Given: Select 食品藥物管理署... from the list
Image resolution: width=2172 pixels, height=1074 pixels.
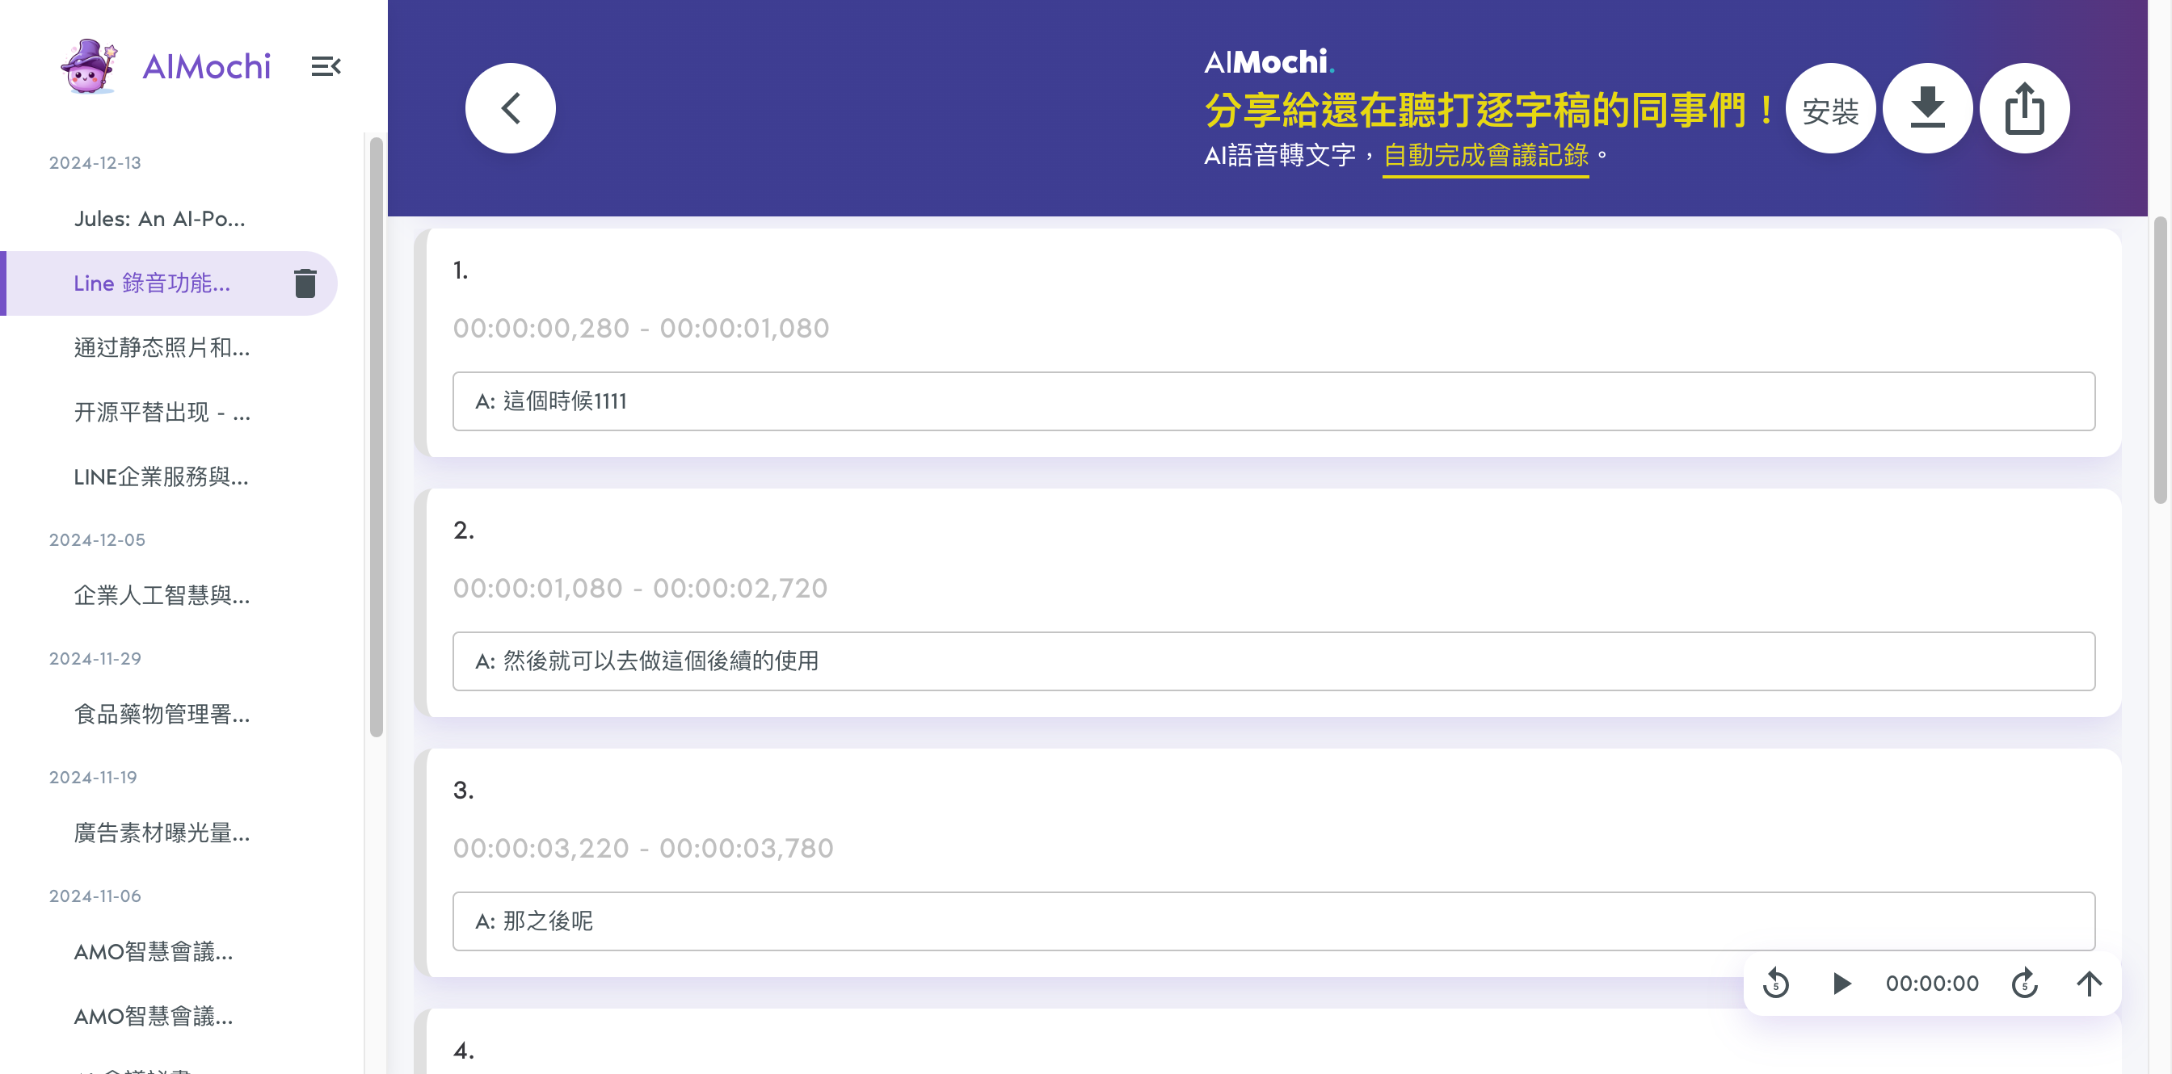Looking at the screenshot, I should pos(162,715).
